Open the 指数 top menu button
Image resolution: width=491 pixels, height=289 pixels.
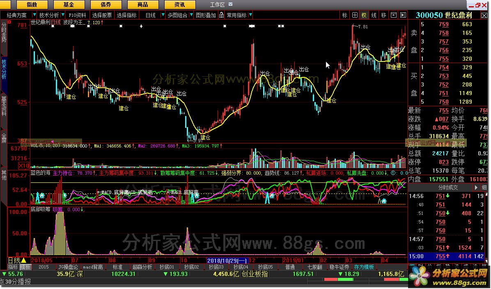pyautogui.click(x=32, y=5)
